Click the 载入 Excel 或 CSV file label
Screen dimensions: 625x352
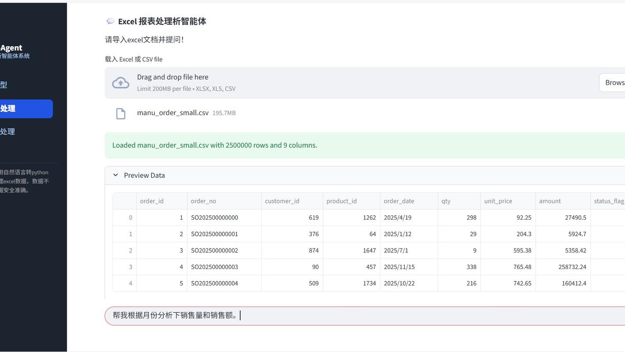(134, 59)
